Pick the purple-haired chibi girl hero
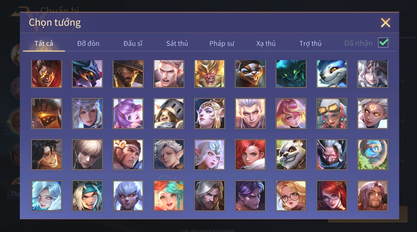Screen dimensions: 417x232 128,114
